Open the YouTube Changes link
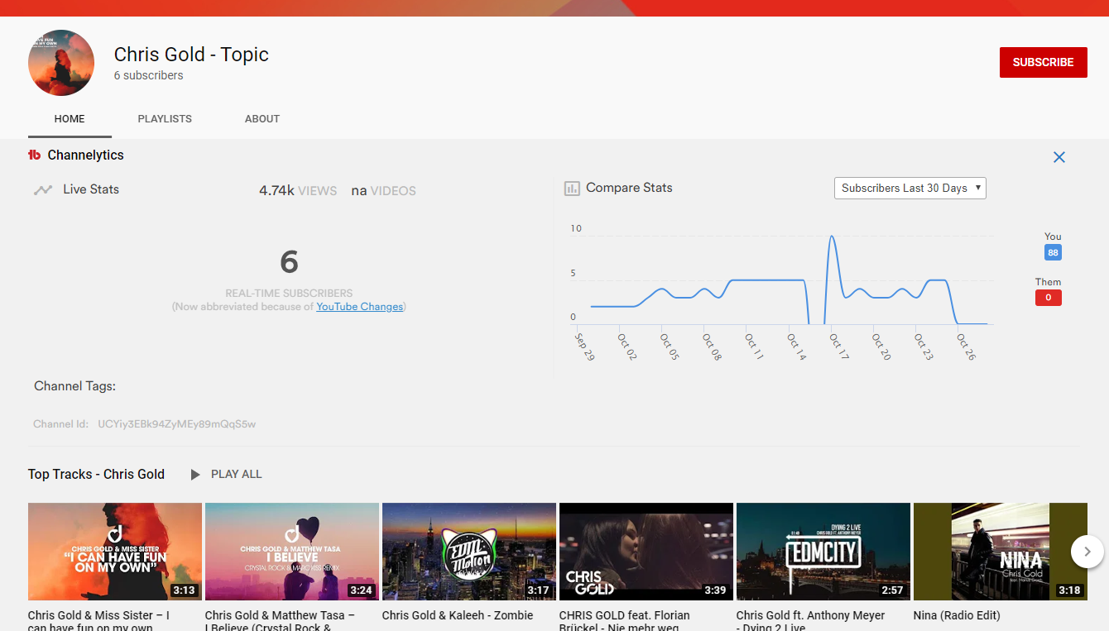Viewport: 1109px width, 631px height. (x=360, y=307)
